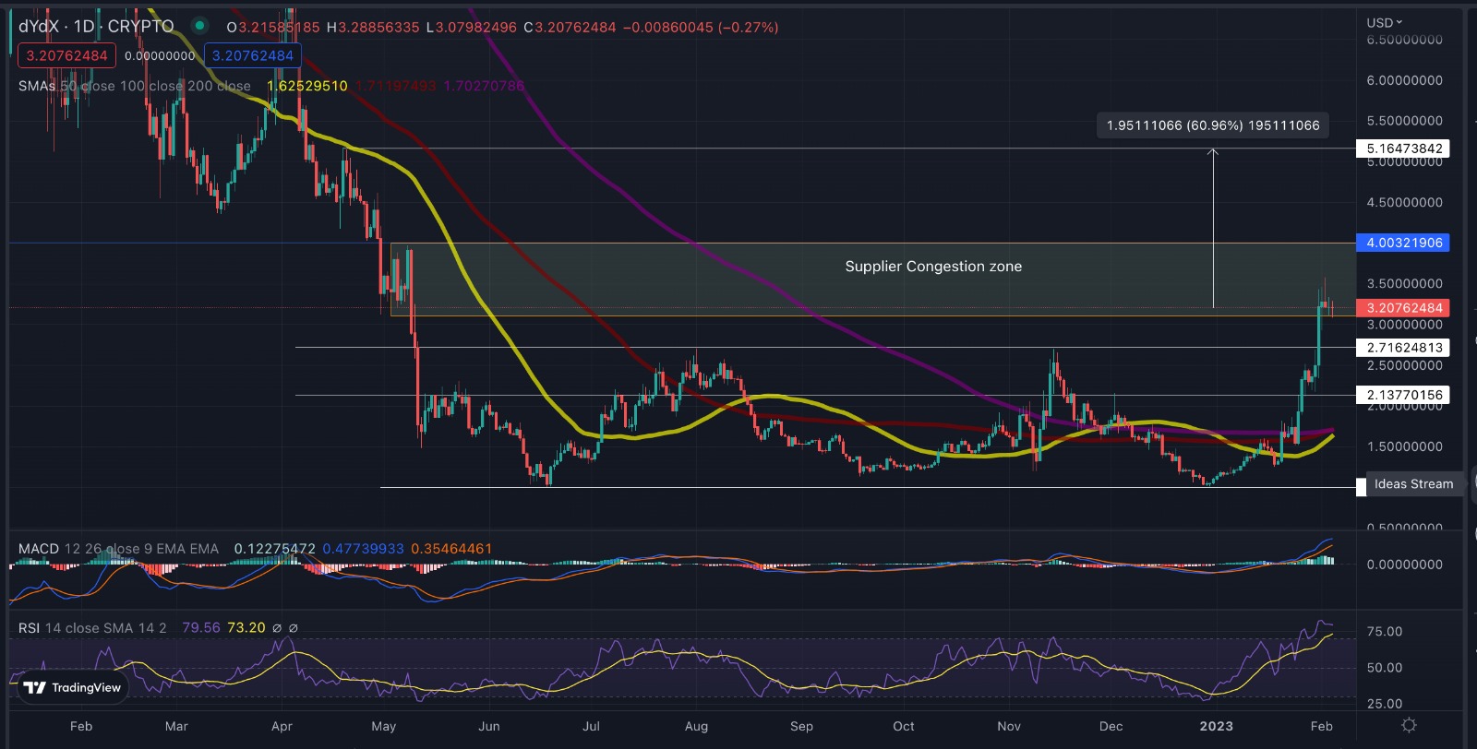Click the change value −0.00860045 (−0.27%)

click(701, 28)
